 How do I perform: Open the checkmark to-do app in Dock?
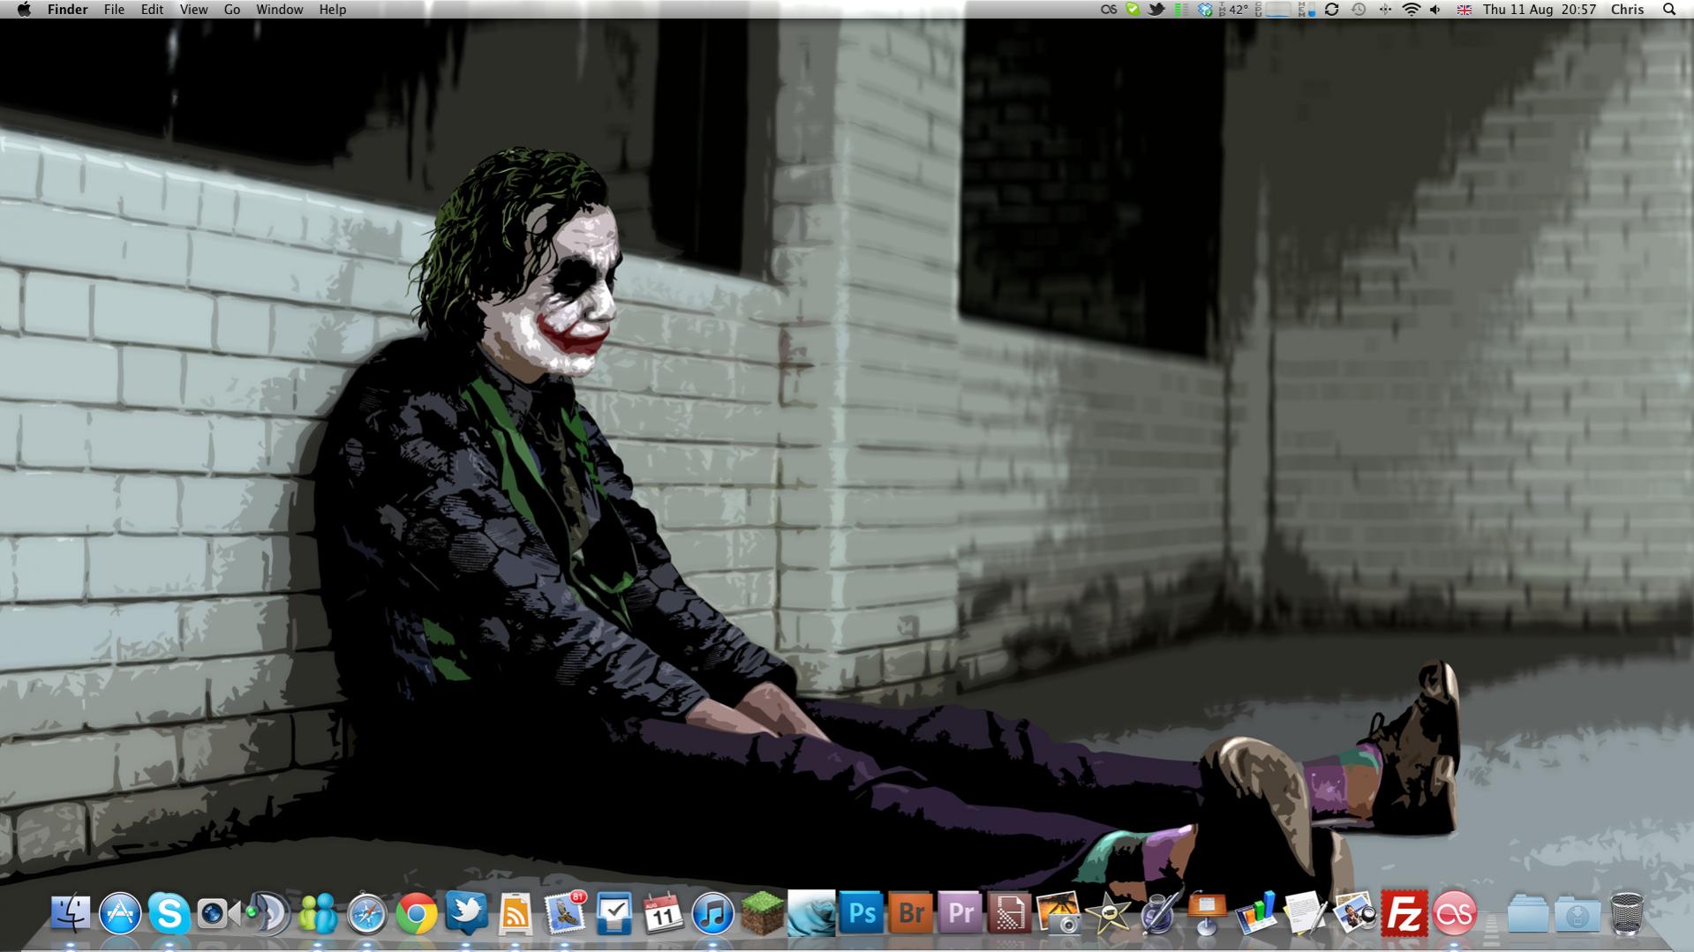[614, 913]
